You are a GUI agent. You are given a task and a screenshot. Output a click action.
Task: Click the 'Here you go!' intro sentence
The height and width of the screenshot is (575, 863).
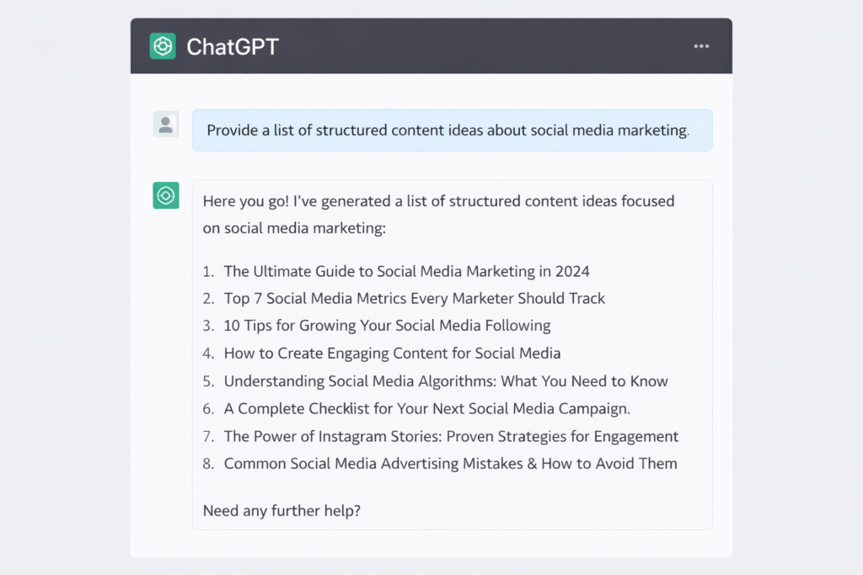tap(438, 201)
